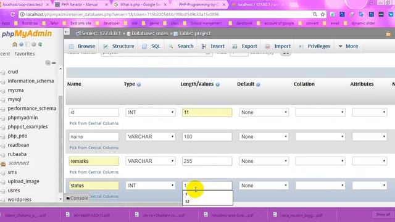Click Pick from Central Columns under remarks
Image resolution: width=395 pixels, height=222 pixels.
pos(94,172)
